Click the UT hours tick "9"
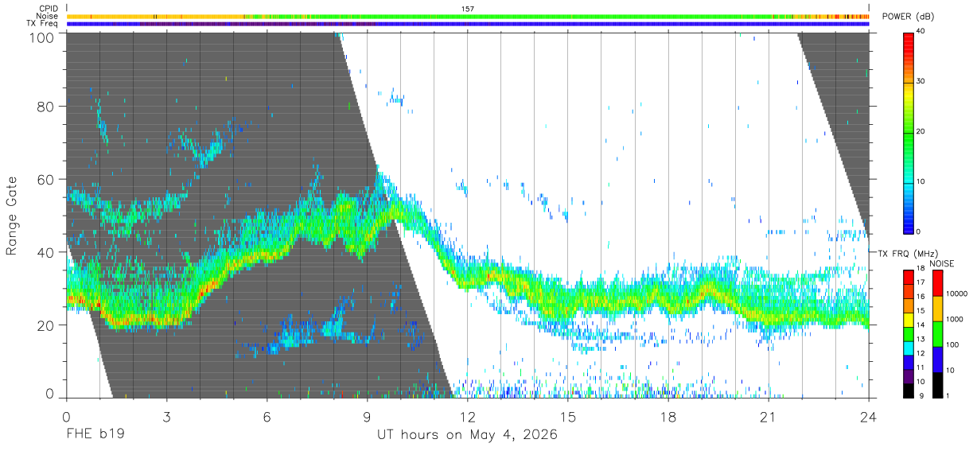Image resolution: width=977 pixels, height=451 pixels. click(368, 417)
